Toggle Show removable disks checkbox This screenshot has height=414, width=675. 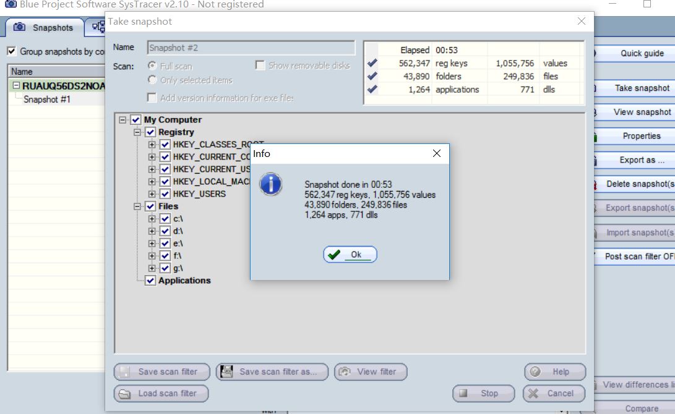click(260, 65)
